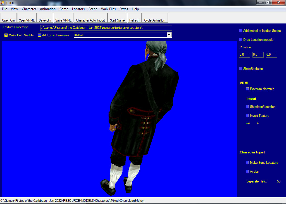Image resolution: width=286 pixels, height=204 pixels.
Task: Enable Add _x to filenames checkbox
Action: click(x=40, y=35)
